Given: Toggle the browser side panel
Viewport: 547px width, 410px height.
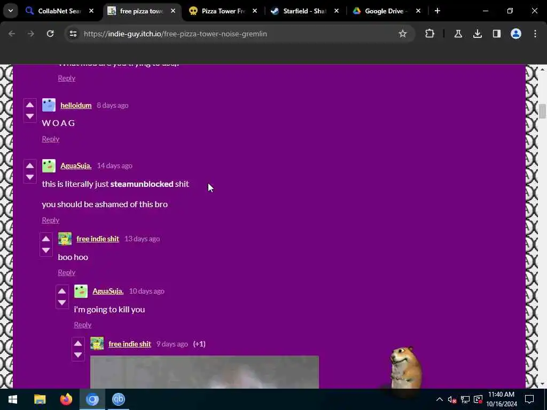Looking at the screenshot, I should point(497,34).
